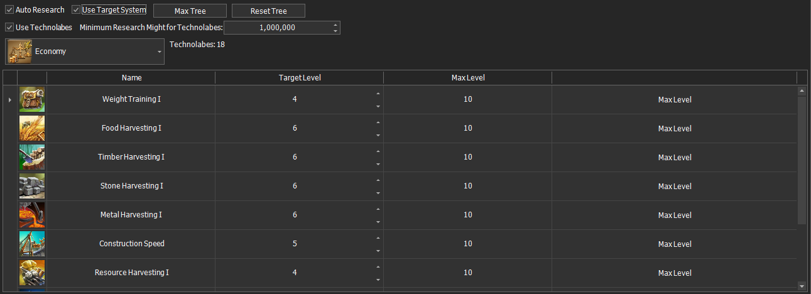Select the Food Harvesting I wheat icon

[x=32, y=128]
